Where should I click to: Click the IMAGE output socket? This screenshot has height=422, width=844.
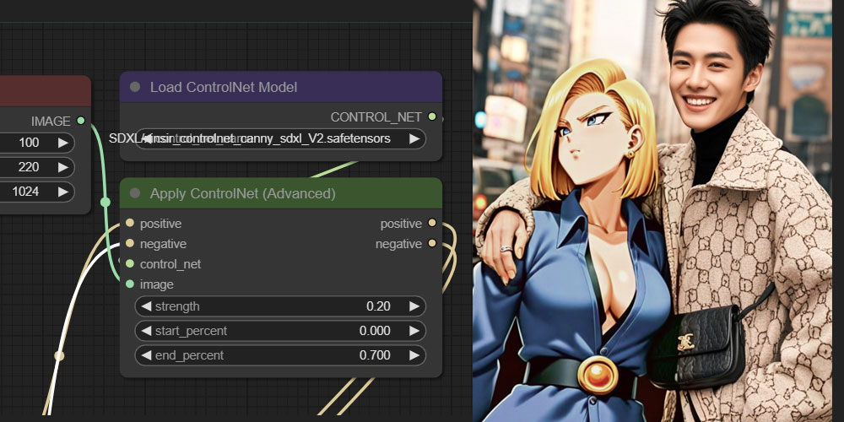point(81,121)
